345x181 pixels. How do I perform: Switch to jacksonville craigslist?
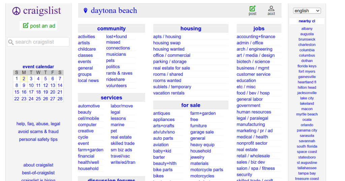pos(307,93)
